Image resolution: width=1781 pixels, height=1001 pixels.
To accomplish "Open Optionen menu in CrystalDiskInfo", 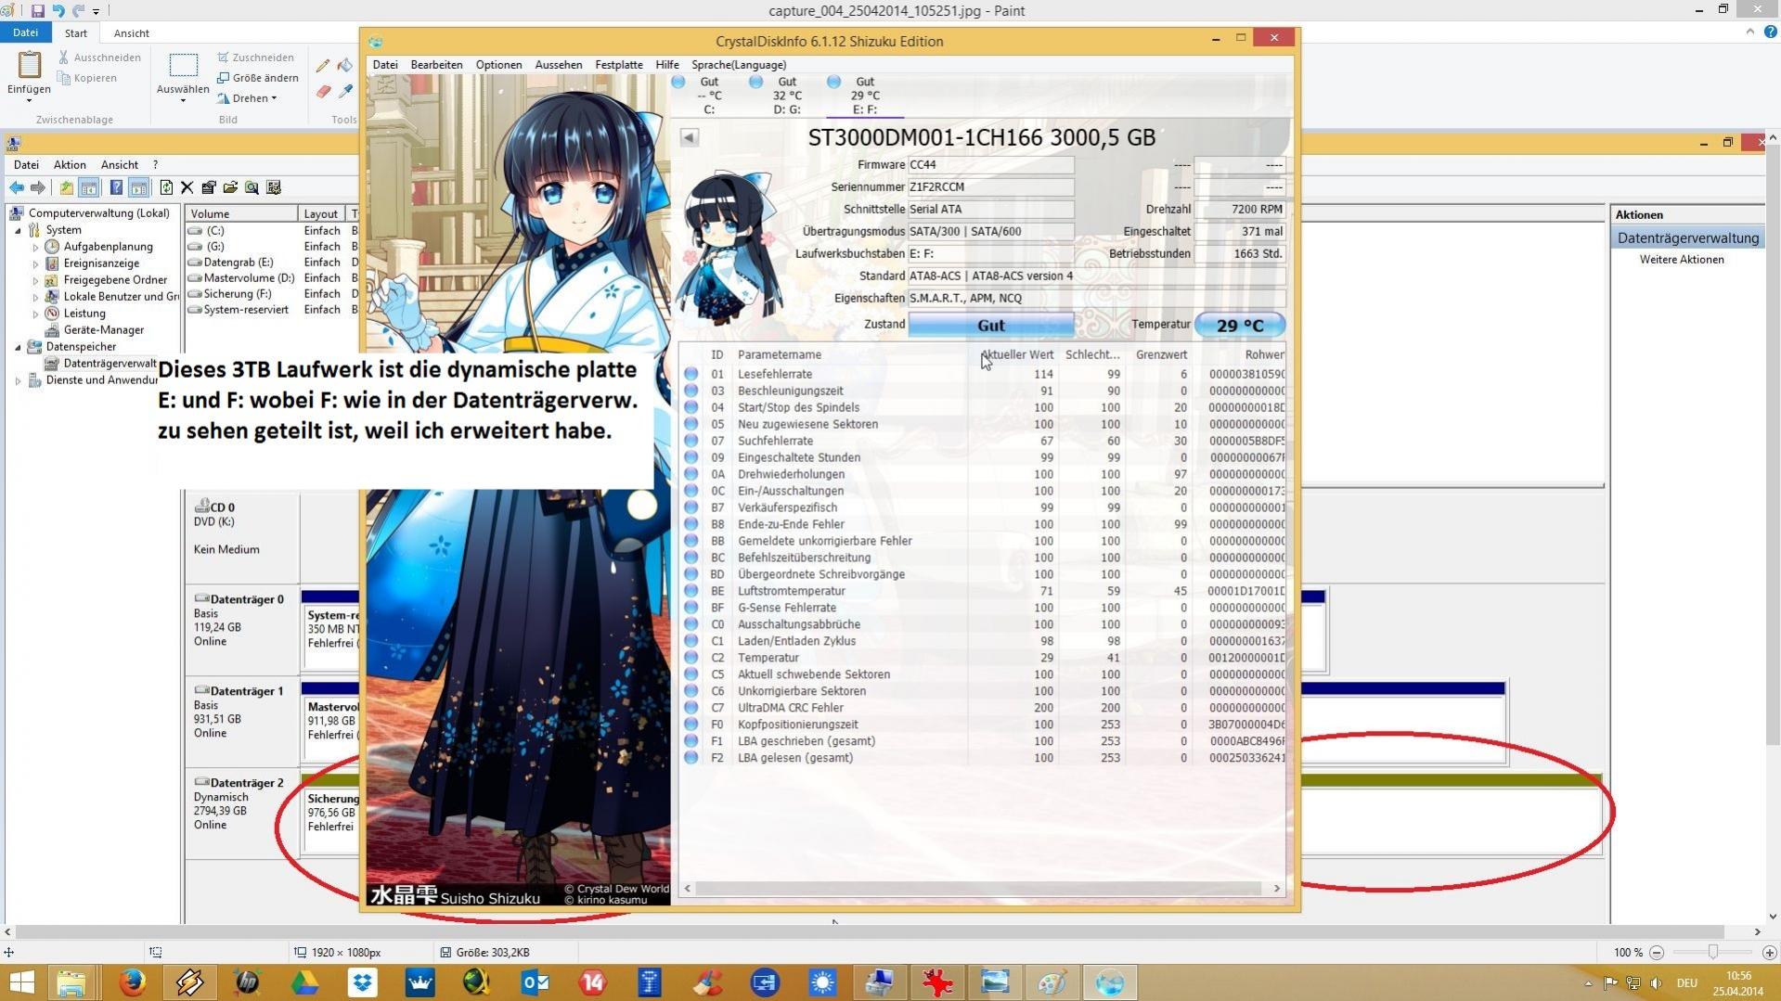I will tap(498, 65).
